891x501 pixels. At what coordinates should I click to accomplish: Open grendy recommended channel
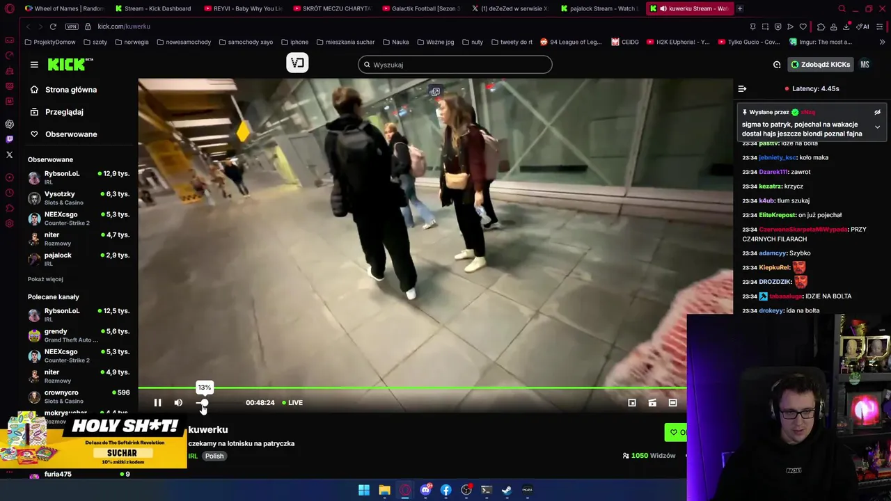(79, 335)
